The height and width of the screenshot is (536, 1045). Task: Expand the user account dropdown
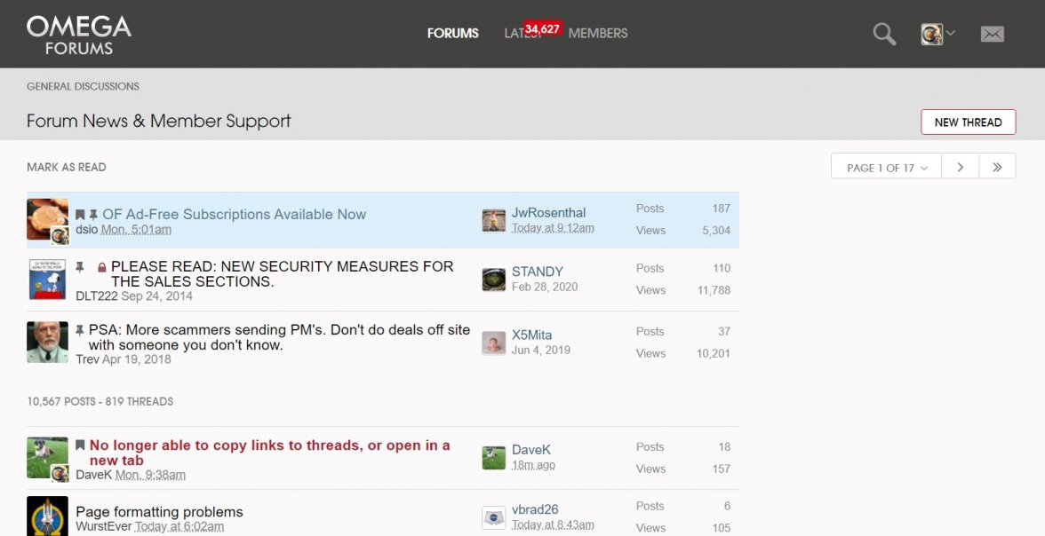[938, 34]
